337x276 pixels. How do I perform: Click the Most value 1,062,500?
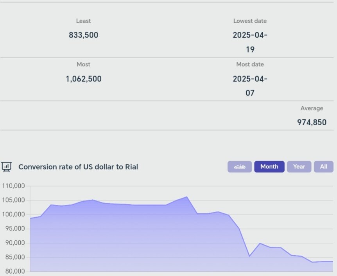click(x=84, y=79)
